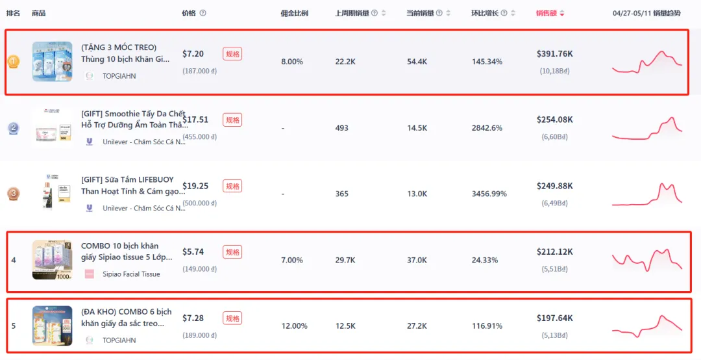Click the help icon beside 上周期销量
The height and width of the screenshot is (360, 701).
coord(375,13)
